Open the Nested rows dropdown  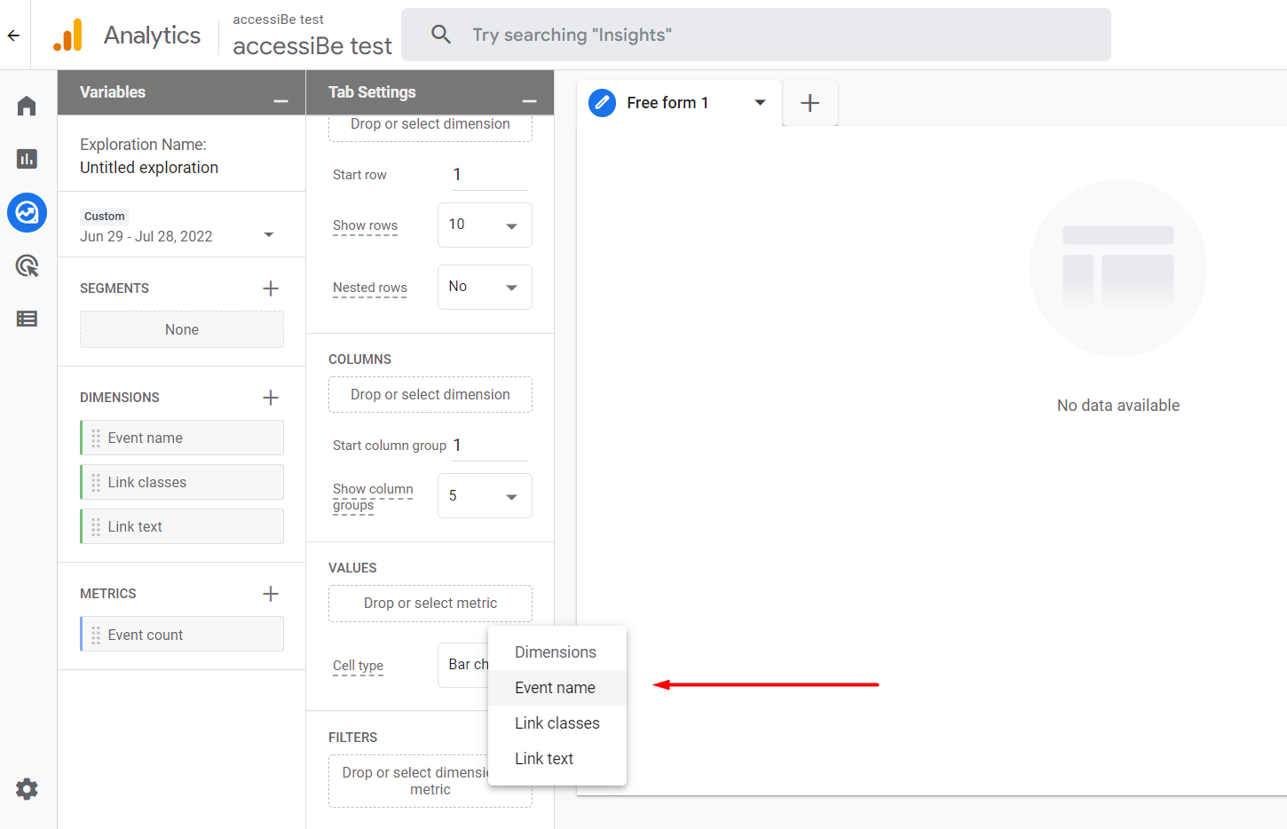pyautogui.click(x=485, y=288)
